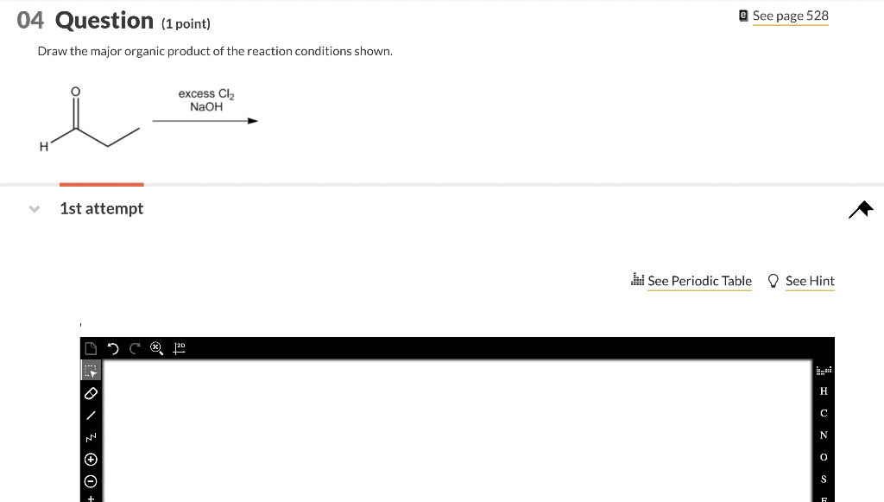Image resolution: width=884 pixels, height=502 pixels.
Task: Click the reset zoom icon in the sketcher toolbar
Action: click(x=156, y=347)
